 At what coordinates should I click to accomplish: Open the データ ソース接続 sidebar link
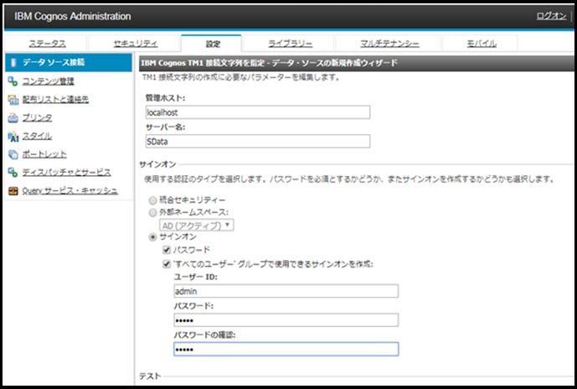tap(54, 62)
